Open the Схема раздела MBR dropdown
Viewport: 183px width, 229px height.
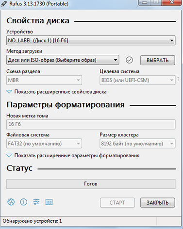point(44,80)
